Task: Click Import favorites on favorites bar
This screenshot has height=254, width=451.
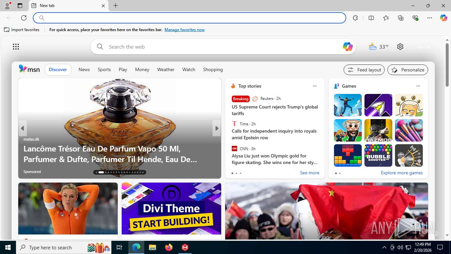Action: point(22,30)
